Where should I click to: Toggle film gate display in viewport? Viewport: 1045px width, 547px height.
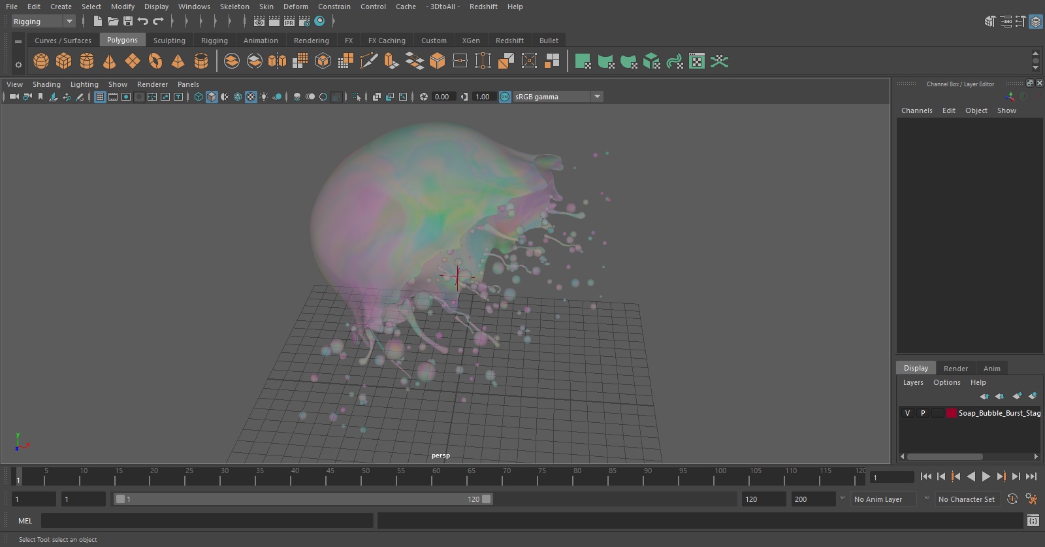point(113,97)
